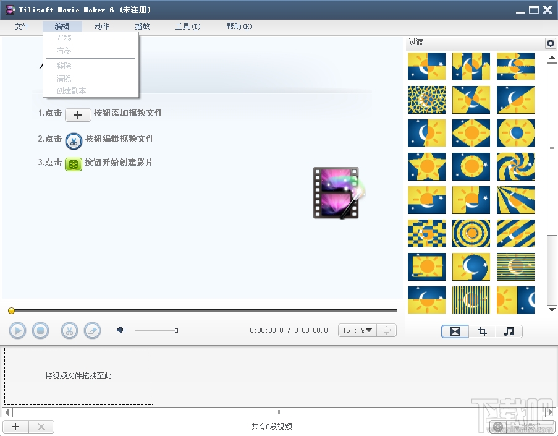Click the blue scissors edit-video icon in step 2
This screenshot has height=436, width=558.
[x=74, y=140]
